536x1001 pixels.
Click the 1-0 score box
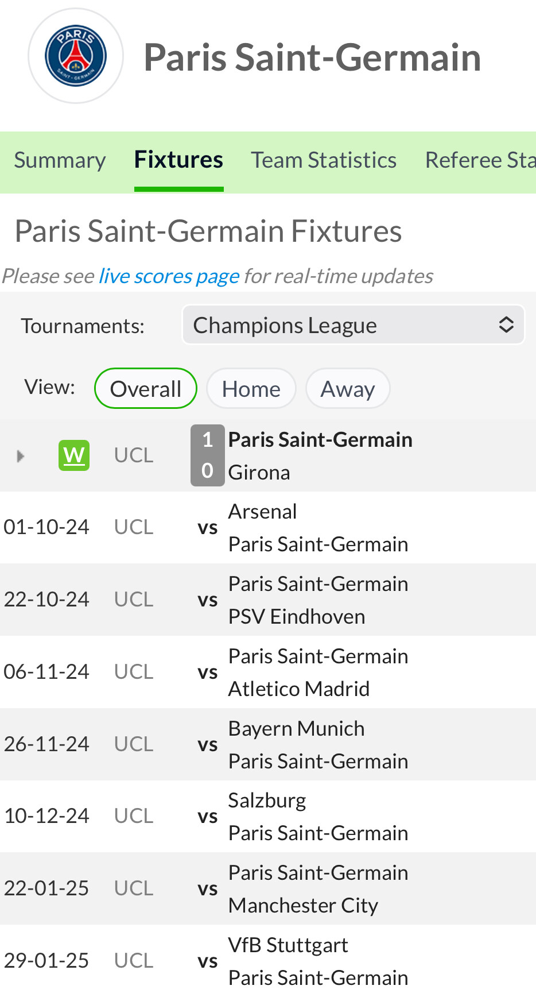pyautogui.click(x=207, y=455)
